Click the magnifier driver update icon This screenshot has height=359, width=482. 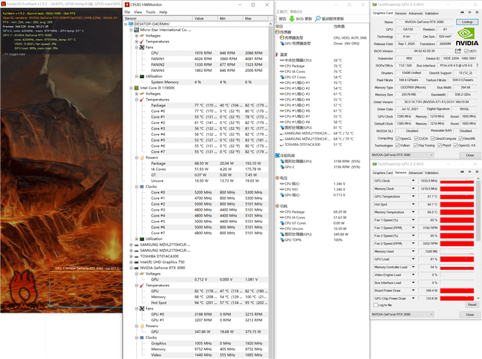pos(318,19)
